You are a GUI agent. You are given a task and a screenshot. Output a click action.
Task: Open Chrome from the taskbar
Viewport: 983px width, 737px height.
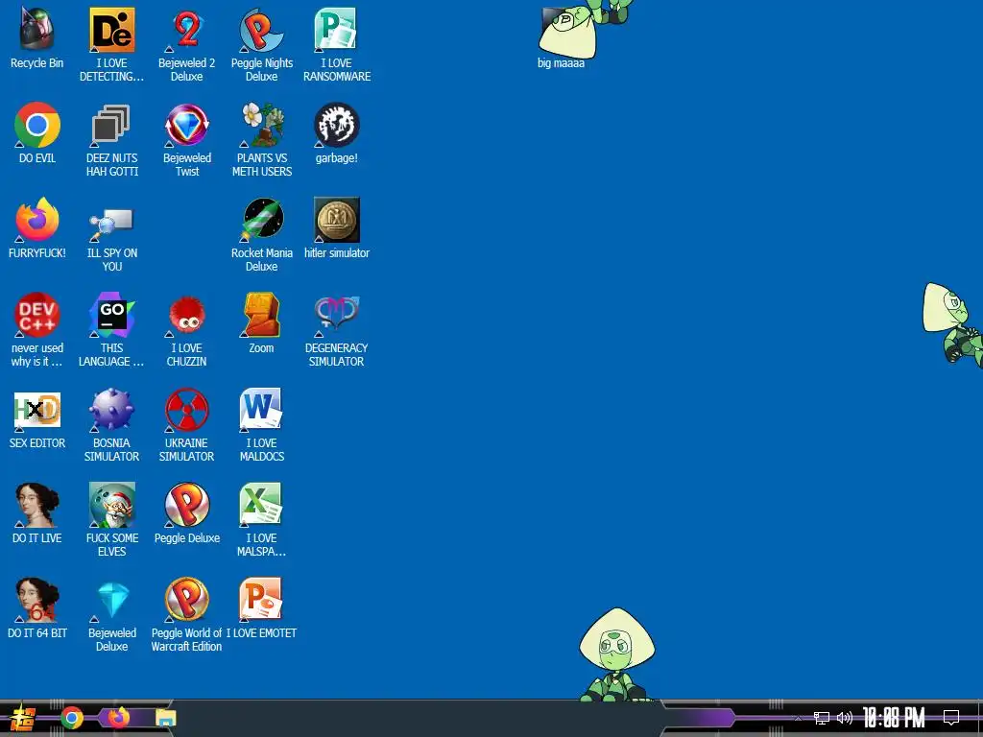tap(72, 718)
